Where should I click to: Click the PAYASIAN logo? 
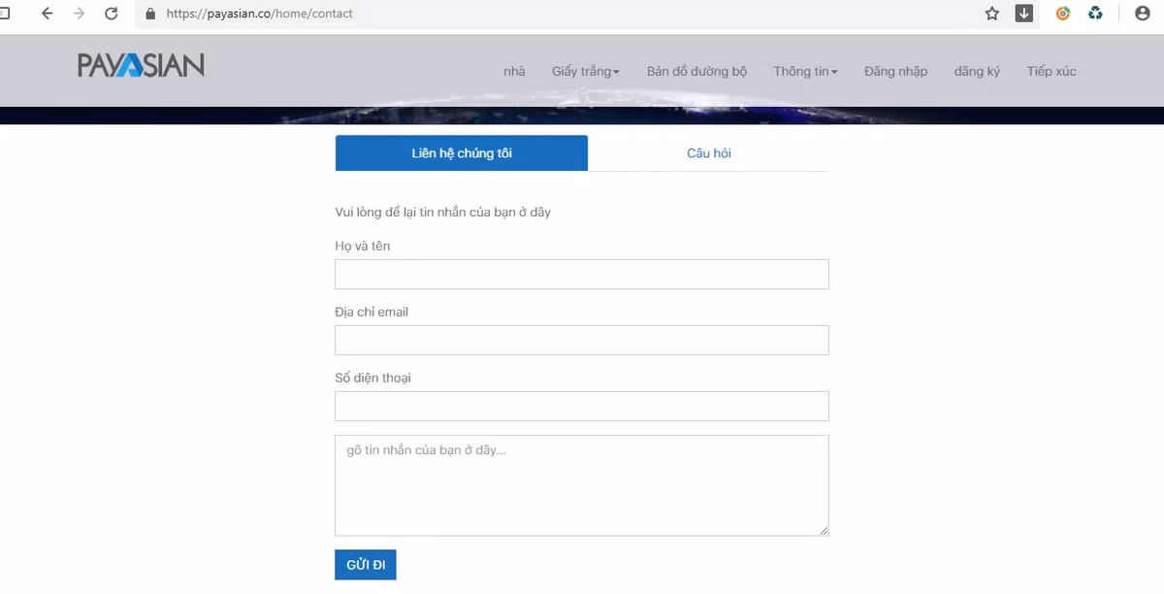(x=142, y=66)
